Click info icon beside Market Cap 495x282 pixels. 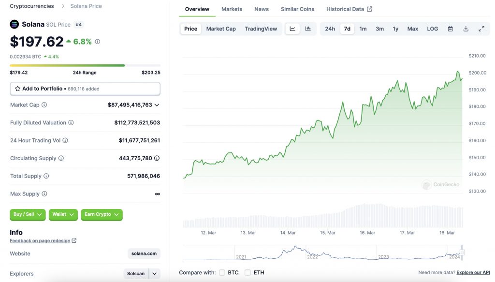(x=44, y=105)
